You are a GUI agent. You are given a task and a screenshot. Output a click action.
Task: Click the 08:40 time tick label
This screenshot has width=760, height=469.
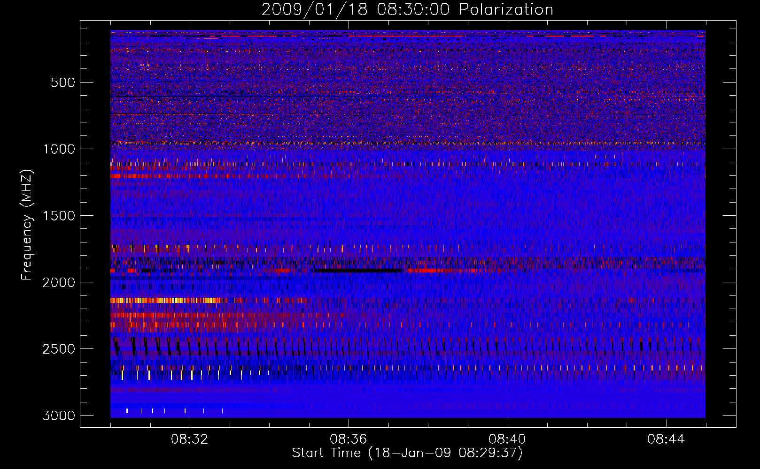click(x=507, y=439)
